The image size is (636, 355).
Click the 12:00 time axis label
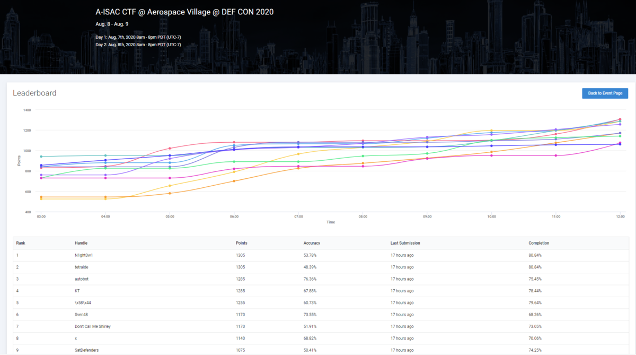coord(620,217)
